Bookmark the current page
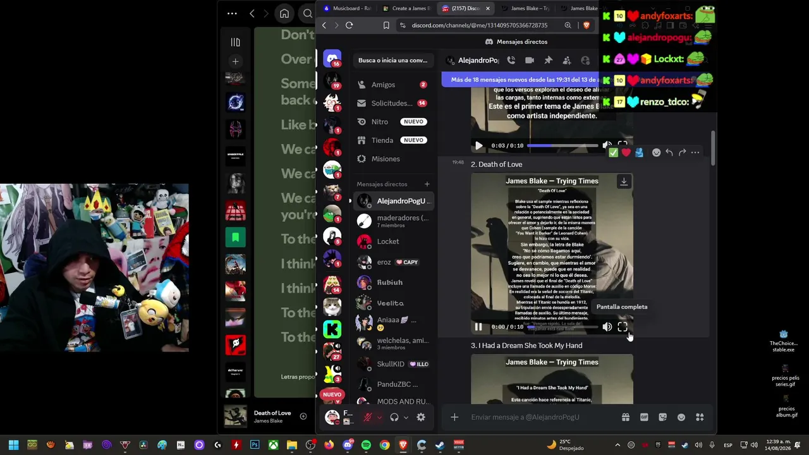 click(386, 25)
